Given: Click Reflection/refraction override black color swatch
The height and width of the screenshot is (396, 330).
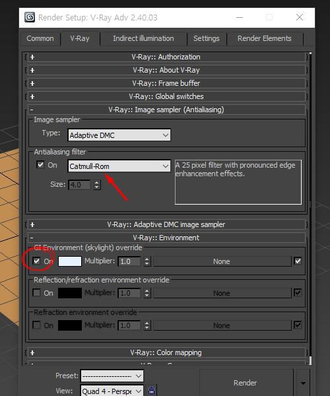Looking at the screenshot, I should [x=70, y=293].
